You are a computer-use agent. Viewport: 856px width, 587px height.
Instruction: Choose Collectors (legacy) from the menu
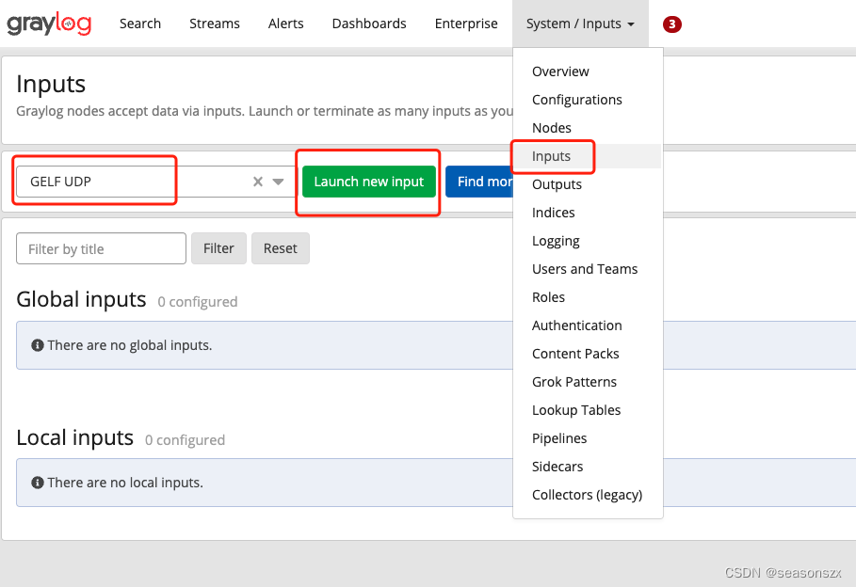588,495
